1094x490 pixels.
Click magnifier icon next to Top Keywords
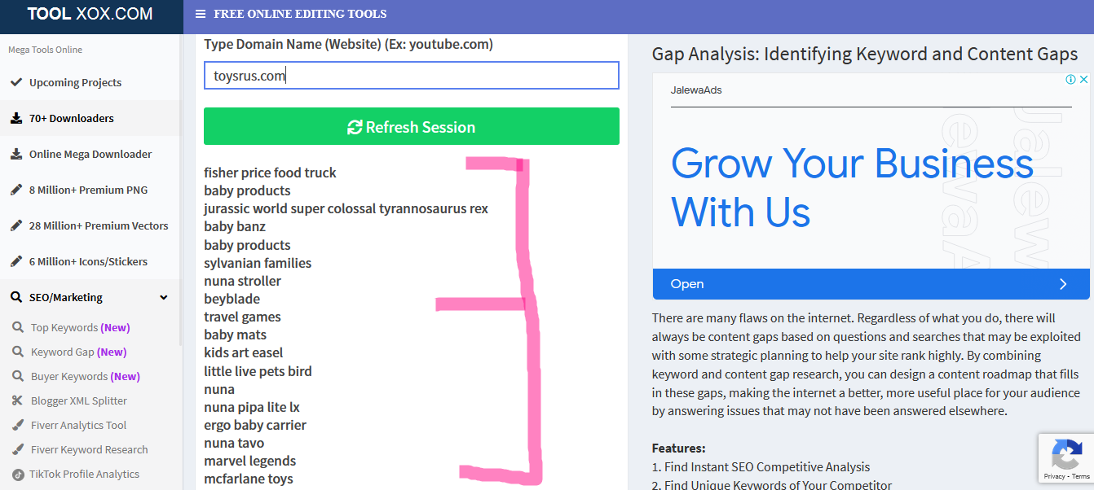pos(16,327)
